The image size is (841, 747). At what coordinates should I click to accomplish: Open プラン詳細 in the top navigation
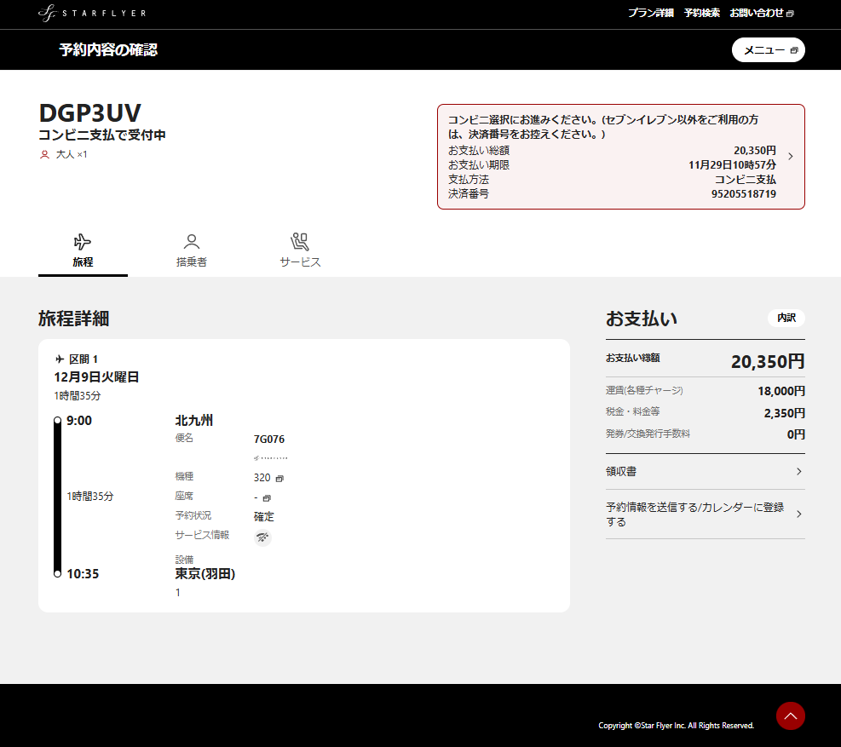[x=650, y=13]
